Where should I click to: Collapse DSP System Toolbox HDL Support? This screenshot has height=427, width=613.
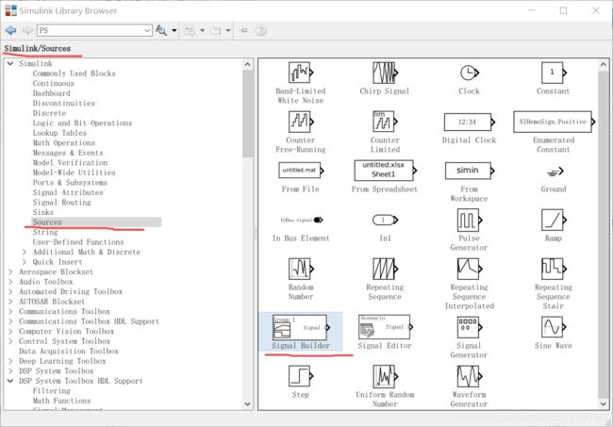[10, 381]
